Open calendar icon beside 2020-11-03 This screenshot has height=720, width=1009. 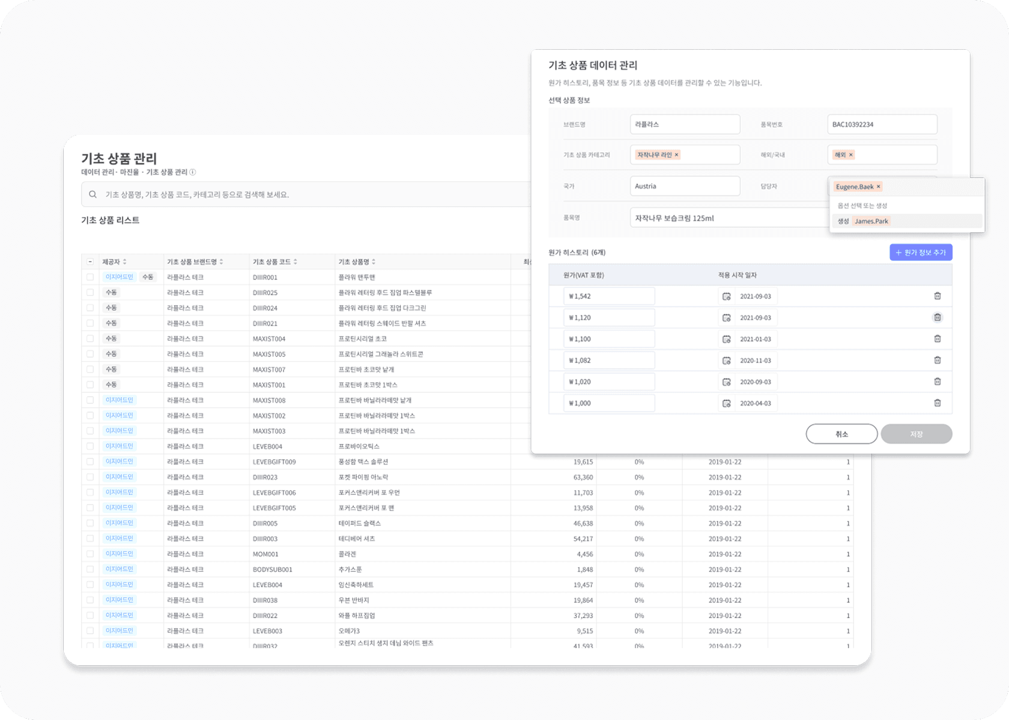(726, 361)
